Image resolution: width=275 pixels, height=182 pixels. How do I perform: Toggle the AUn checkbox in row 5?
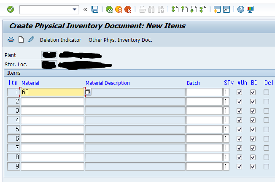coord(239,130)
